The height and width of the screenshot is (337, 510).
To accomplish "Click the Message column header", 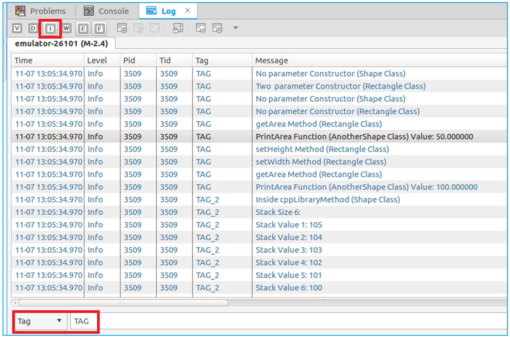I will click(x=272, y=60).
